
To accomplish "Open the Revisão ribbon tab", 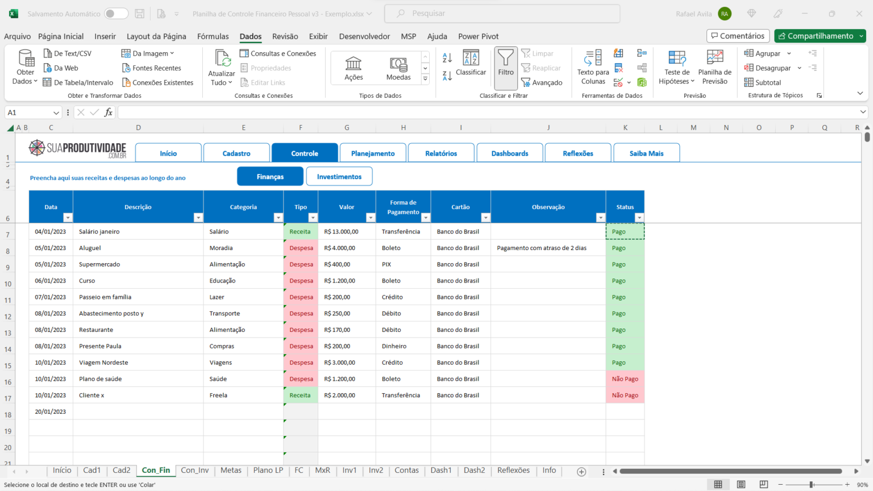I will tap(285, 36).
